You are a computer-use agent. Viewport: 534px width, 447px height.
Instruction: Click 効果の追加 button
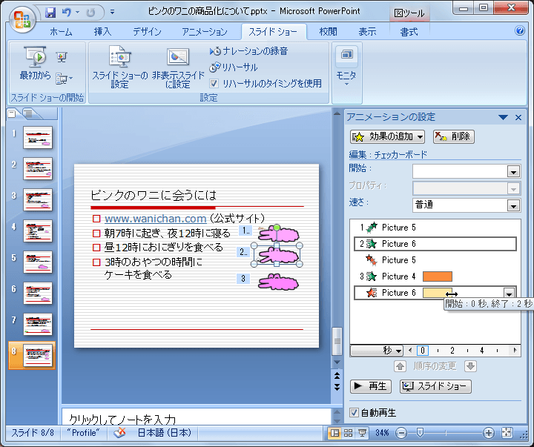pos(387,137)
